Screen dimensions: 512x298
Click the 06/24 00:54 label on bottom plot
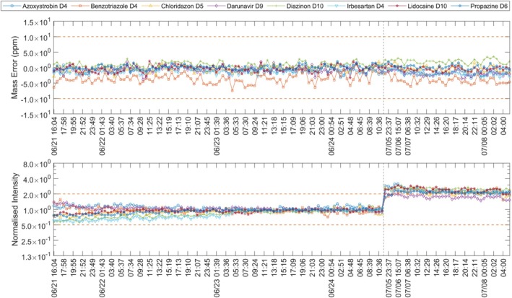click(x=331, y=279)
